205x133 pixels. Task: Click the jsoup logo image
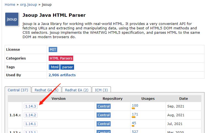12,19
